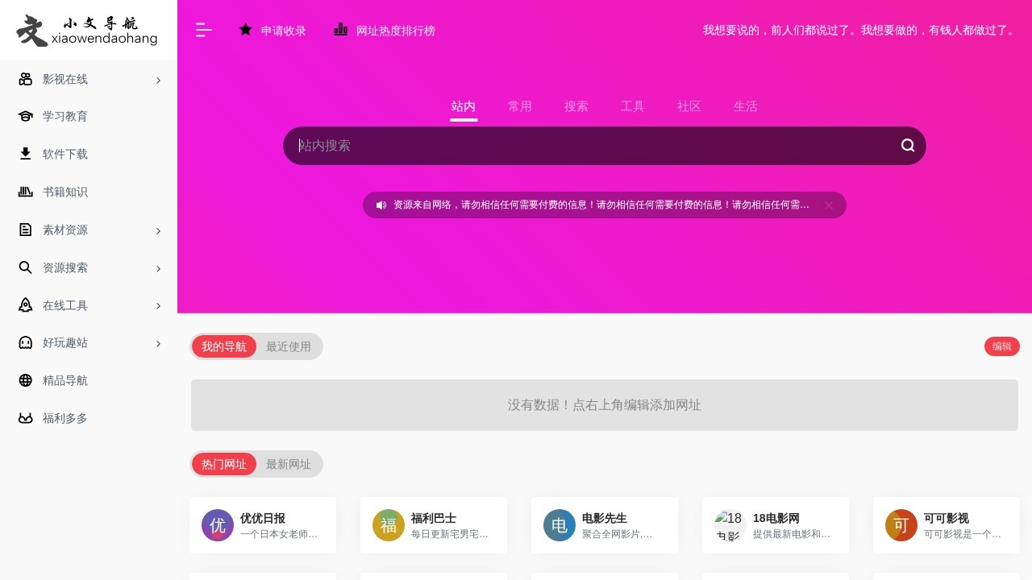Screen dimensions: 1032x580
Task: Select the 站内 search tab
Action: point(464,106)
